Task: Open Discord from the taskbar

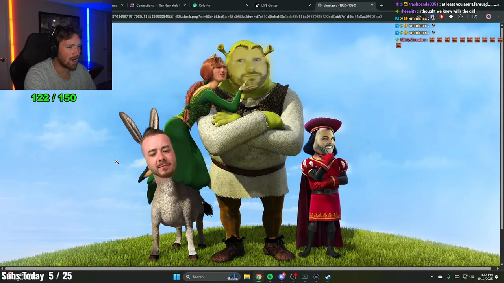Action: coord(282,277)
